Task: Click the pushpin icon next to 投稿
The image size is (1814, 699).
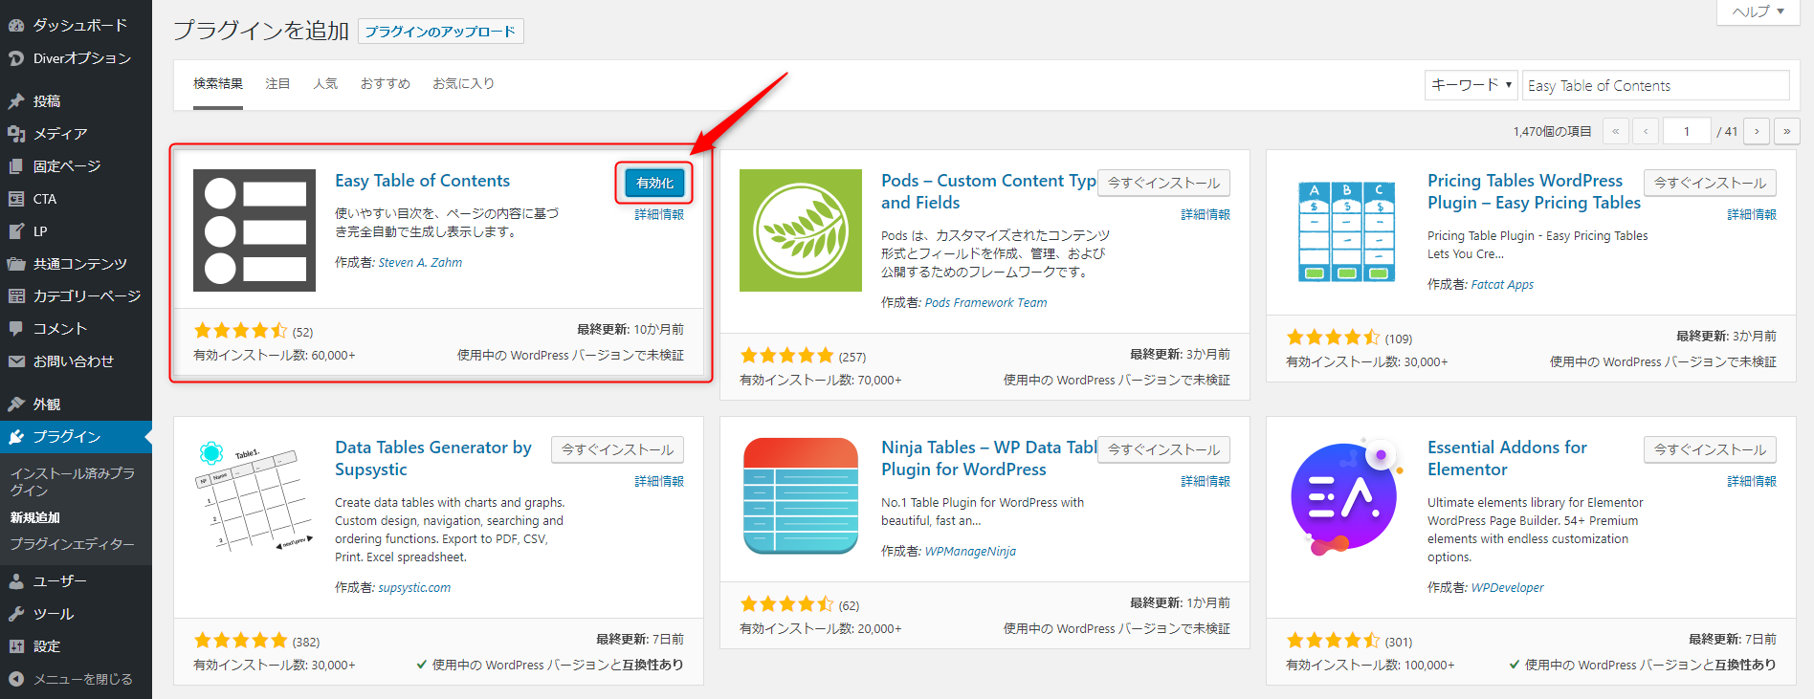Action: (x=16, y=101)
